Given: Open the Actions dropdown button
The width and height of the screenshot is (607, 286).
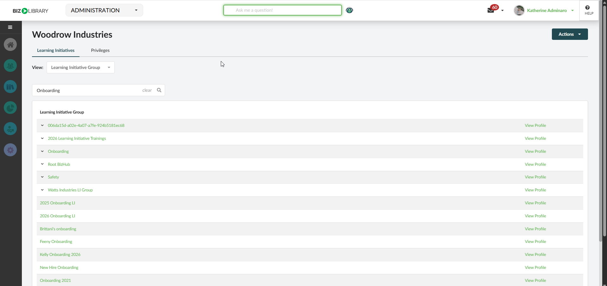Looking at the screenshot, I should (x=570, y=34).
